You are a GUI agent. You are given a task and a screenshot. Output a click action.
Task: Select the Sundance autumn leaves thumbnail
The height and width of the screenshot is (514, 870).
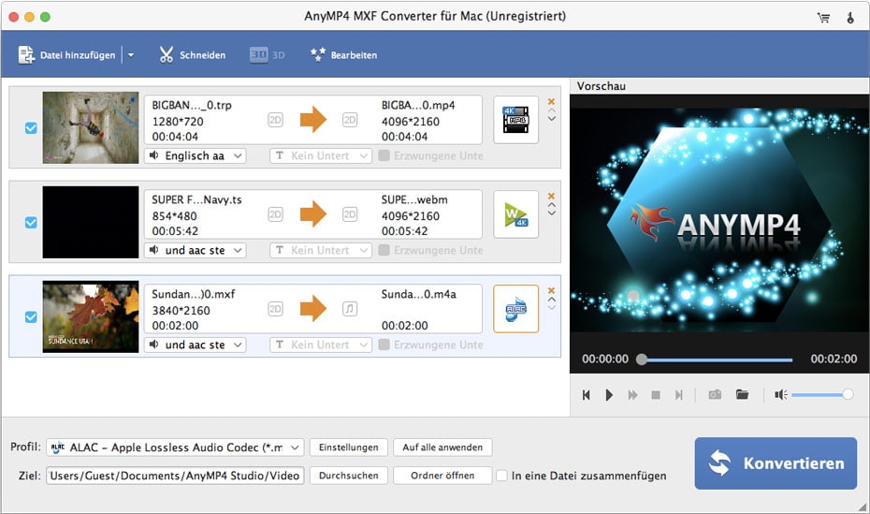[x=91, y=316]
